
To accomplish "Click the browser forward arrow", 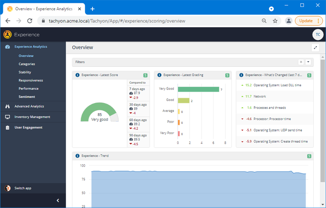I will click(x=19, y=21).
